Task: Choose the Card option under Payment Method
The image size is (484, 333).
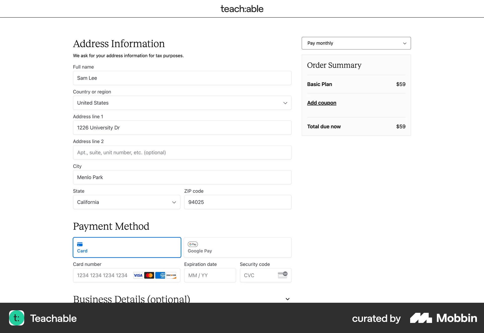Action: tap(127, 247)
